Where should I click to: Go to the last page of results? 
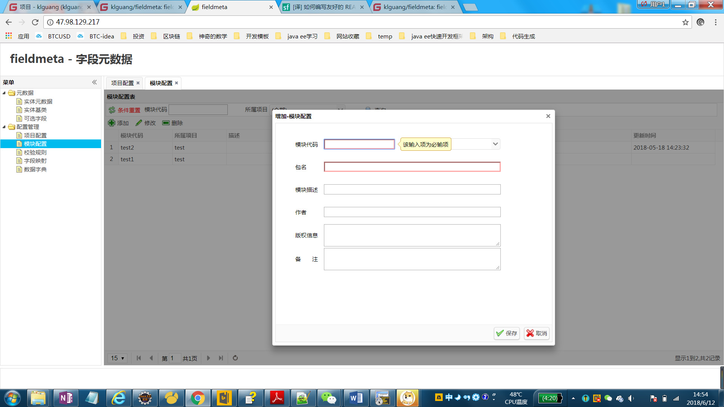click(221, 358)
